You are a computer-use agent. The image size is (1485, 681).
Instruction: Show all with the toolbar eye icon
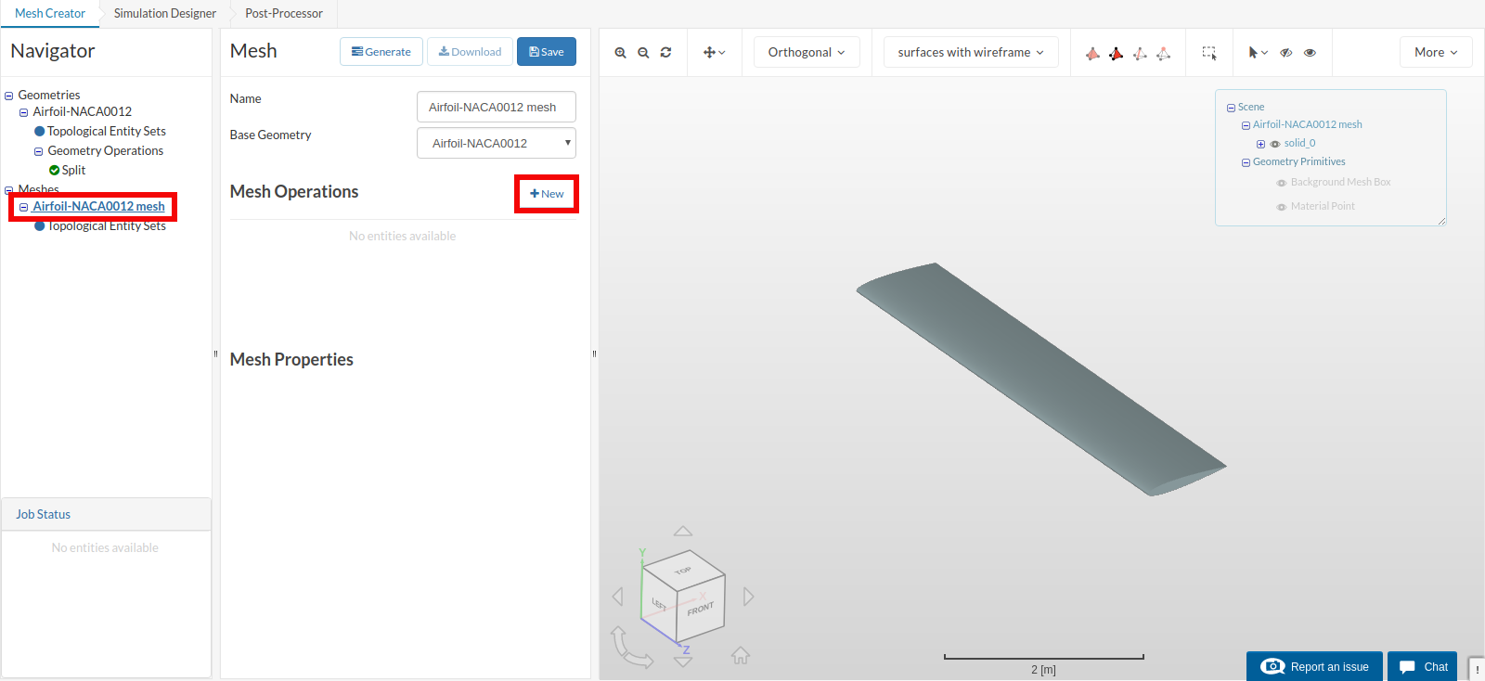point(1310,53)
